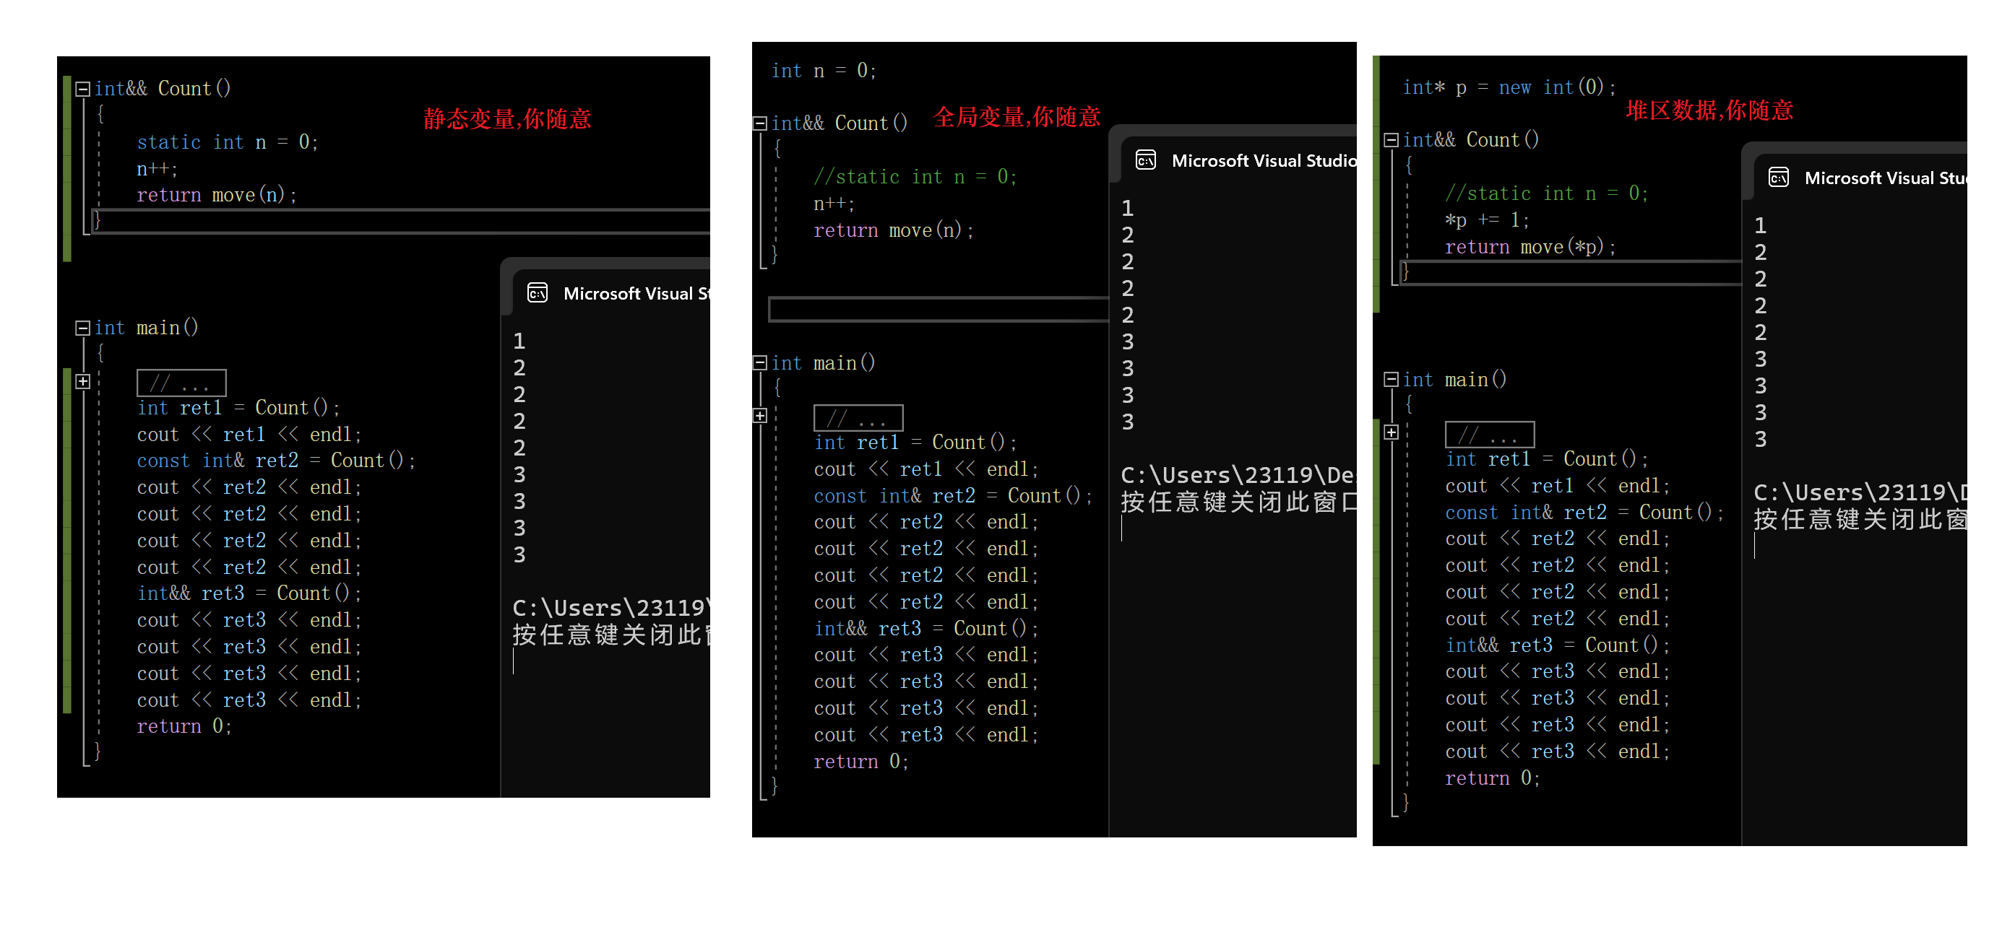This screenshot has width=2002, height=932.
Task: Select 'Microsoft Visual Stu' tab in heap-data console
Action: coord(1883,178)
